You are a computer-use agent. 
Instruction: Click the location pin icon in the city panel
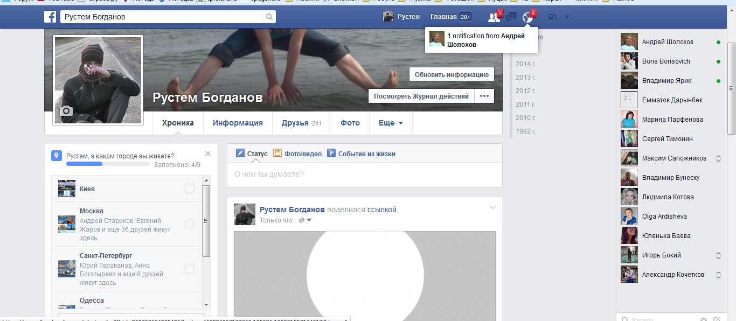(x=57, y=156)
